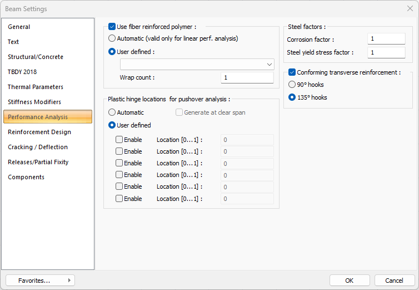
Task: Click the Corrosion factor field
Action: [x=386, y=40]
